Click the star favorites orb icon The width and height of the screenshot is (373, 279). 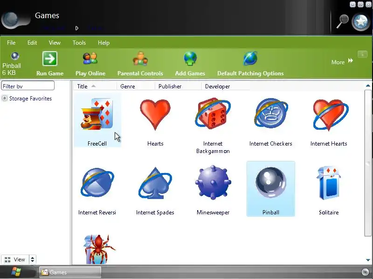click(x=361, y=22)
